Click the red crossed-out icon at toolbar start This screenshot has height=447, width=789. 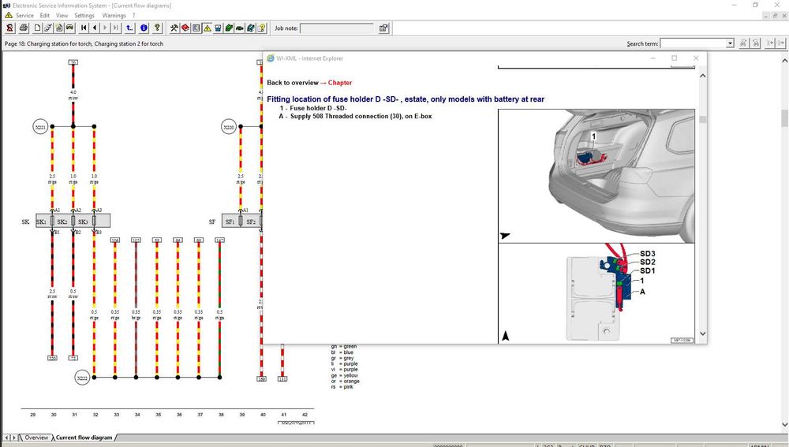(x=9, y=28)
